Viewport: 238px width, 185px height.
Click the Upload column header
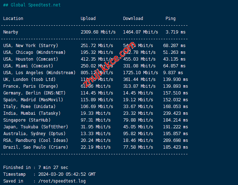[x=88, y=19]
